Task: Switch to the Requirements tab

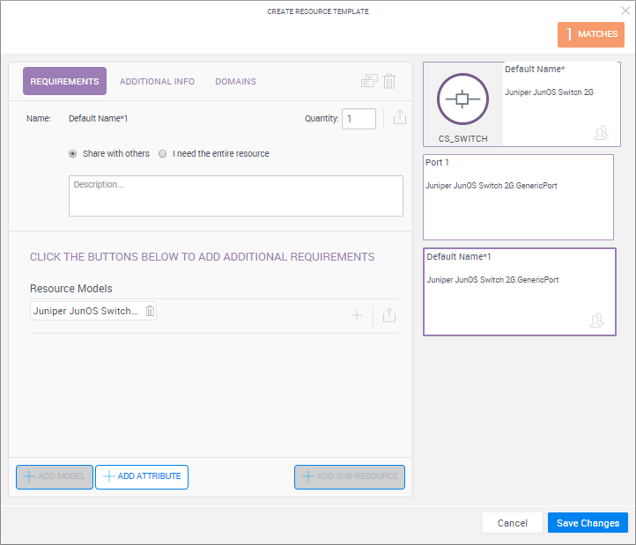Action: coord(64,81)
